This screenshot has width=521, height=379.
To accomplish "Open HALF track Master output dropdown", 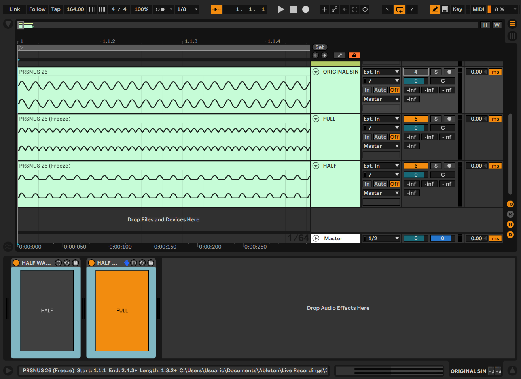I will [381, 193].
